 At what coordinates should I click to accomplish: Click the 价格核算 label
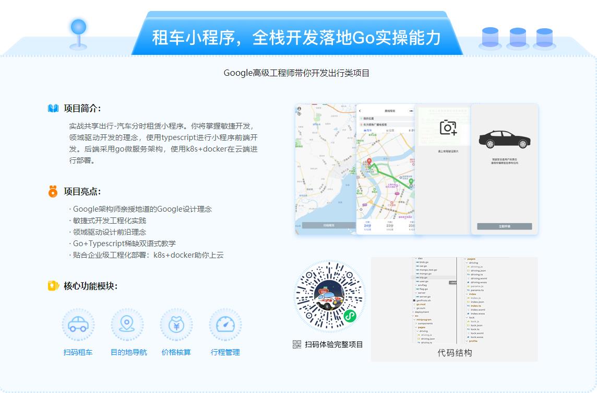click(176, 352)
